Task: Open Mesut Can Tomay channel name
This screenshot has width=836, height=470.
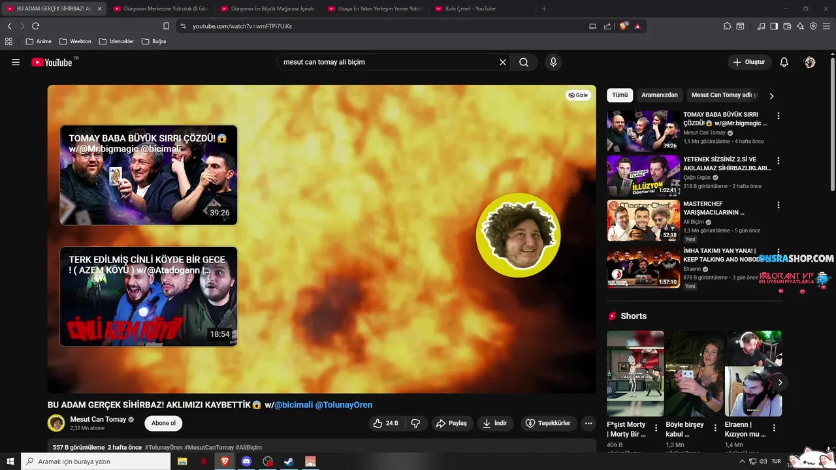Action: click(x=98, y=419)
